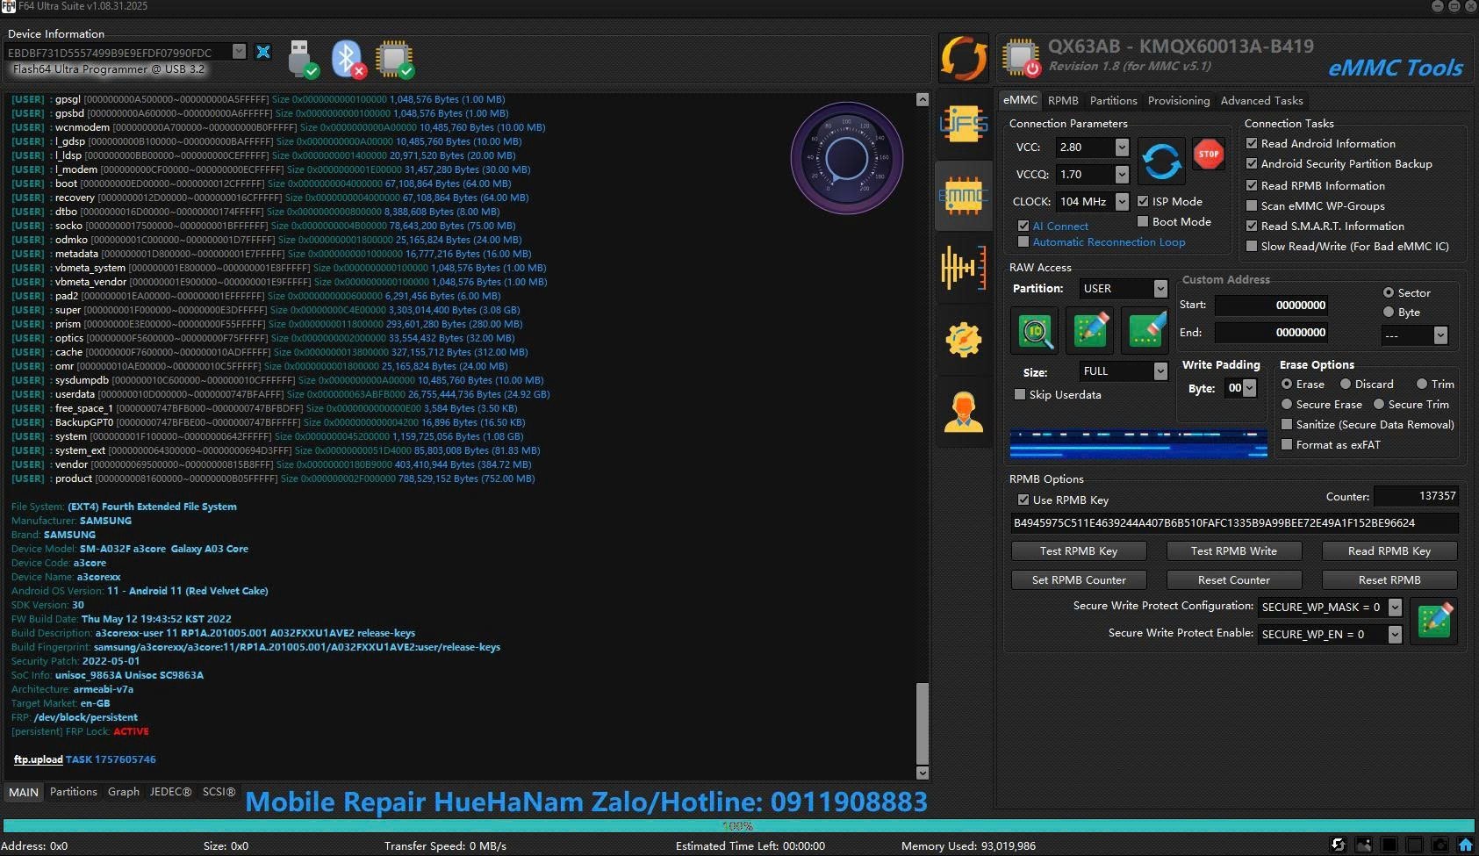Select the Discard erase option
Image resolution: width=1479 pixels, height=856 pixels.
point(1346,385)
